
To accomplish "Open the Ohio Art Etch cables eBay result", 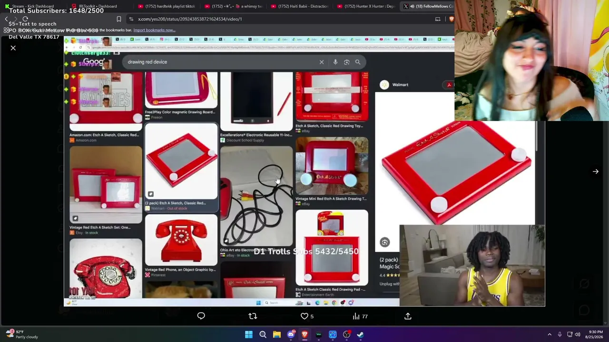I will [256, 202].
